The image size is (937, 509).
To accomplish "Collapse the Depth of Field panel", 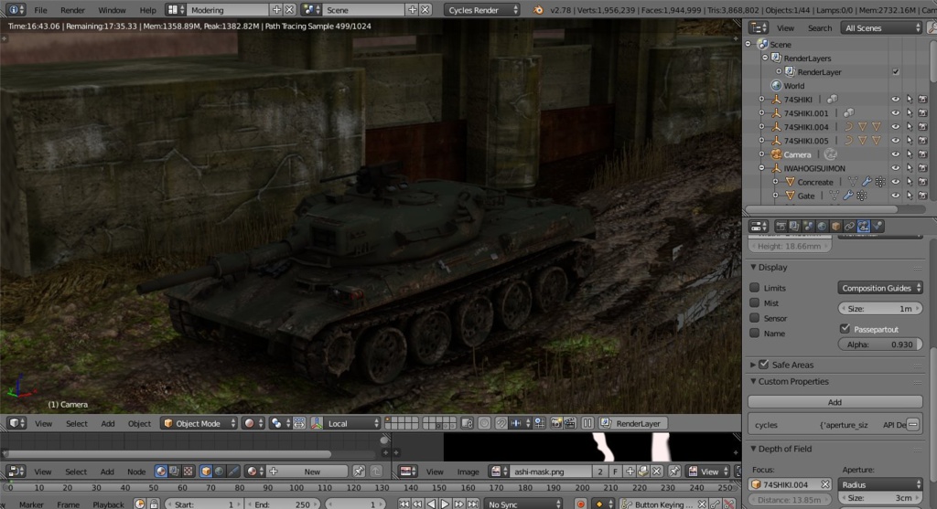I will point(753,449).
